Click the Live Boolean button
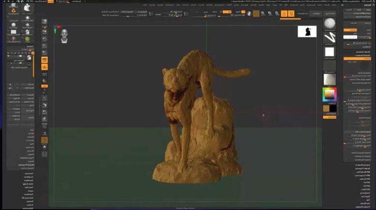Viewport: 376px width, 210px height. 302,14
